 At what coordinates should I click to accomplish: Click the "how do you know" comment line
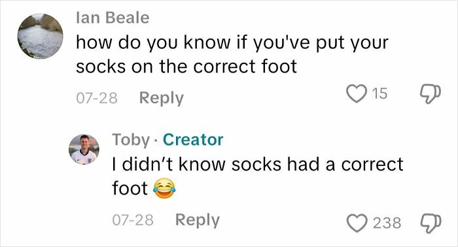pos(232,43)
